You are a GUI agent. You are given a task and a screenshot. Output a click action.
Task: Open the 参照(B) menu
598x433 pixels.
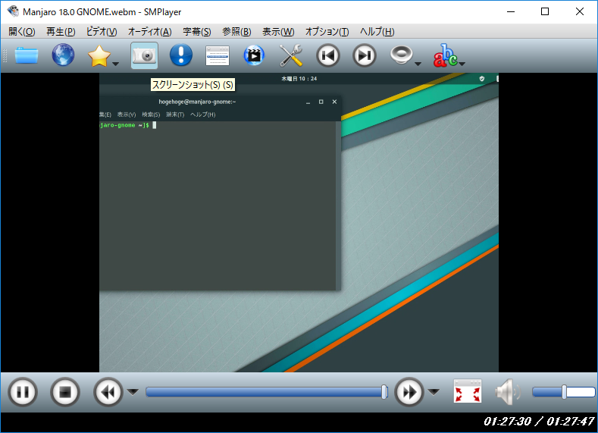236,32
